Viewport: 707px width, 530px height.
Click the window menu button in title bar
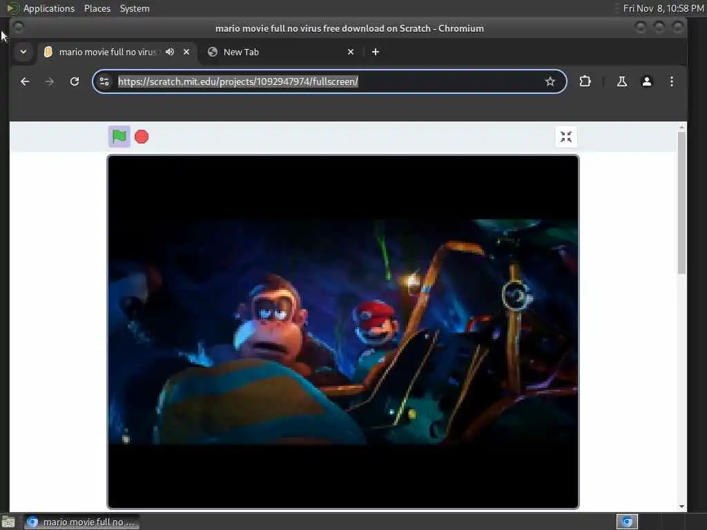18,28
